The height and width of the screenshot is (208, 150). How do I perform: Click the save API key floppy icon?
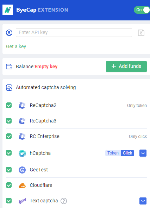click(141, 33)
